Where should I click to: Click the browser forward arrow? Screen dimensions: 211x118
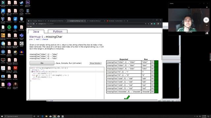pos(31,24)
